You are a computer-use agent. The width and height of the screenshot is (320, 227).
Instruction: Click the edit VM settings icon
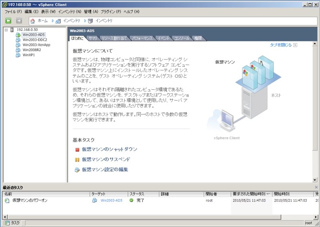point(77,170)
